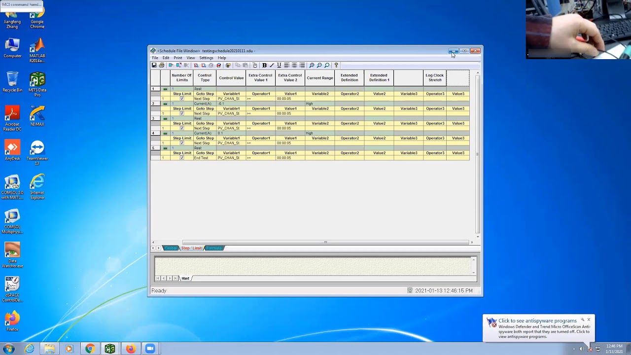Open MITS Data Pro desktop icon
The image size is (631, 355).
37,85
